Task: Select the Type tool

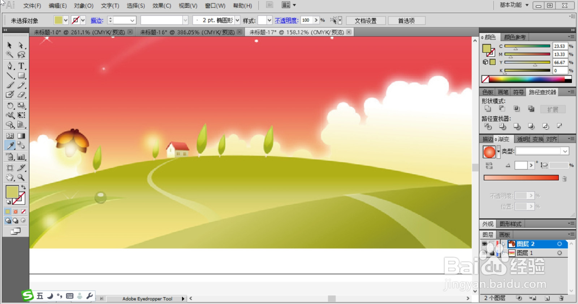Action: pyautogui.click(x=21, y=66)
